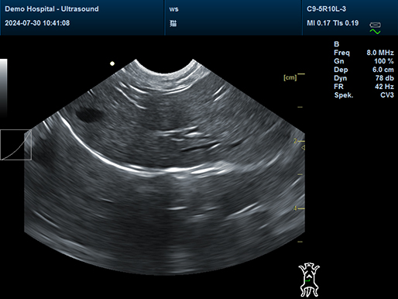Click the cat body marker pictogram
This screenshot has height=299, width=398.
(x=309, y=280)
